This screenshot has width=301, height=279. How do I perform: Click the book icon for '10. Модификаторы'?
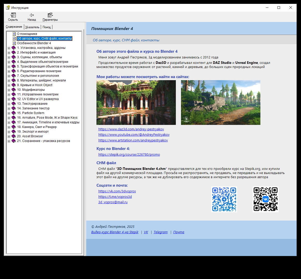14,90
